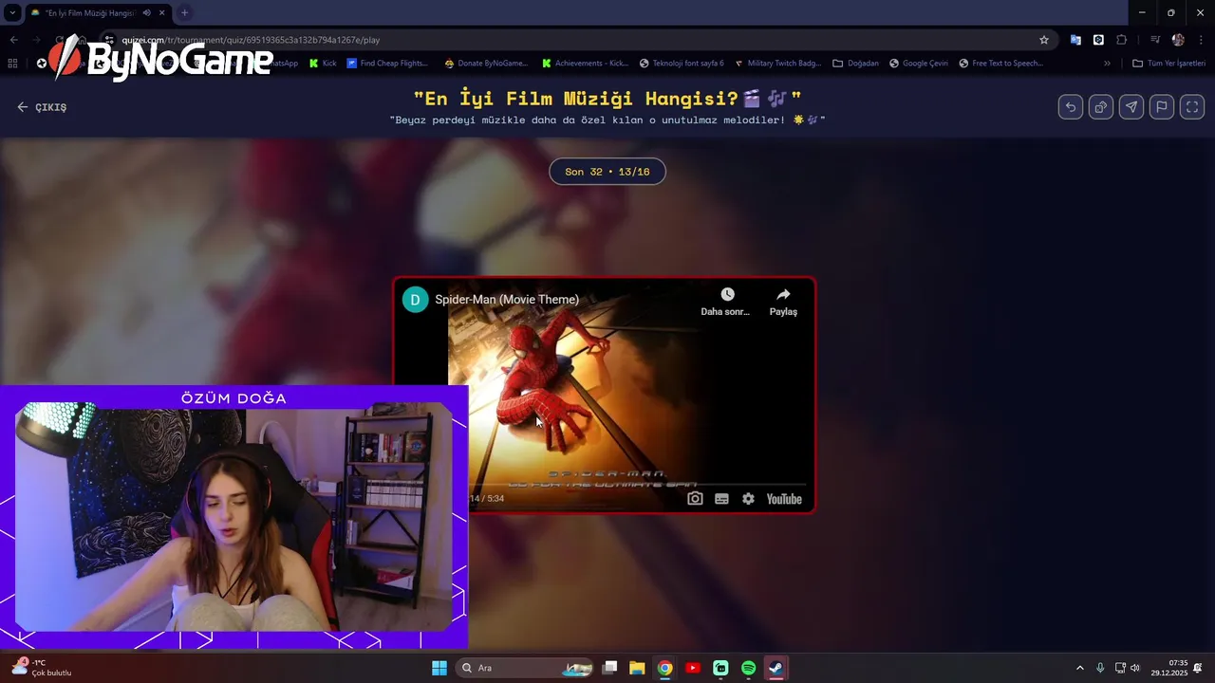This screenshot has height=683, width=1215.
Task: Open clock and date 07:35 panel
Action: (1169, 668)
